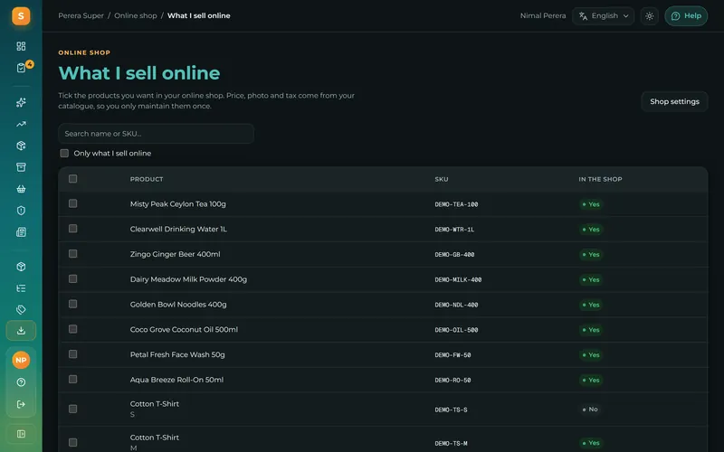Open the sparkles icon in sidebar
The height and width of the screenshot is (452, 724).
click(x=21, y=102)
